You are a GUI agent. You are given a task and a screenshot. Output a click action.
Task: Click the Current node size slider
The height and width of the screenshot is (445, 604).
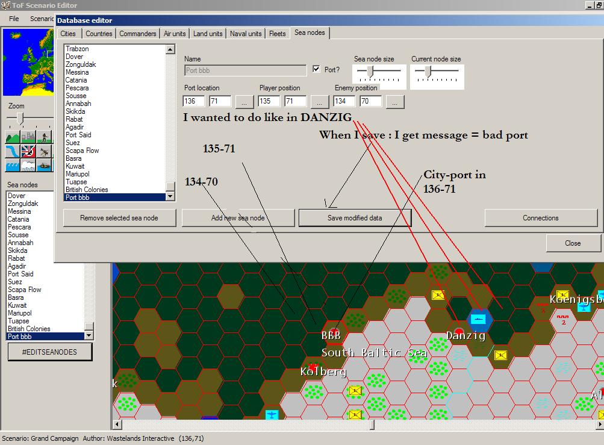click(x=437, y=74)
